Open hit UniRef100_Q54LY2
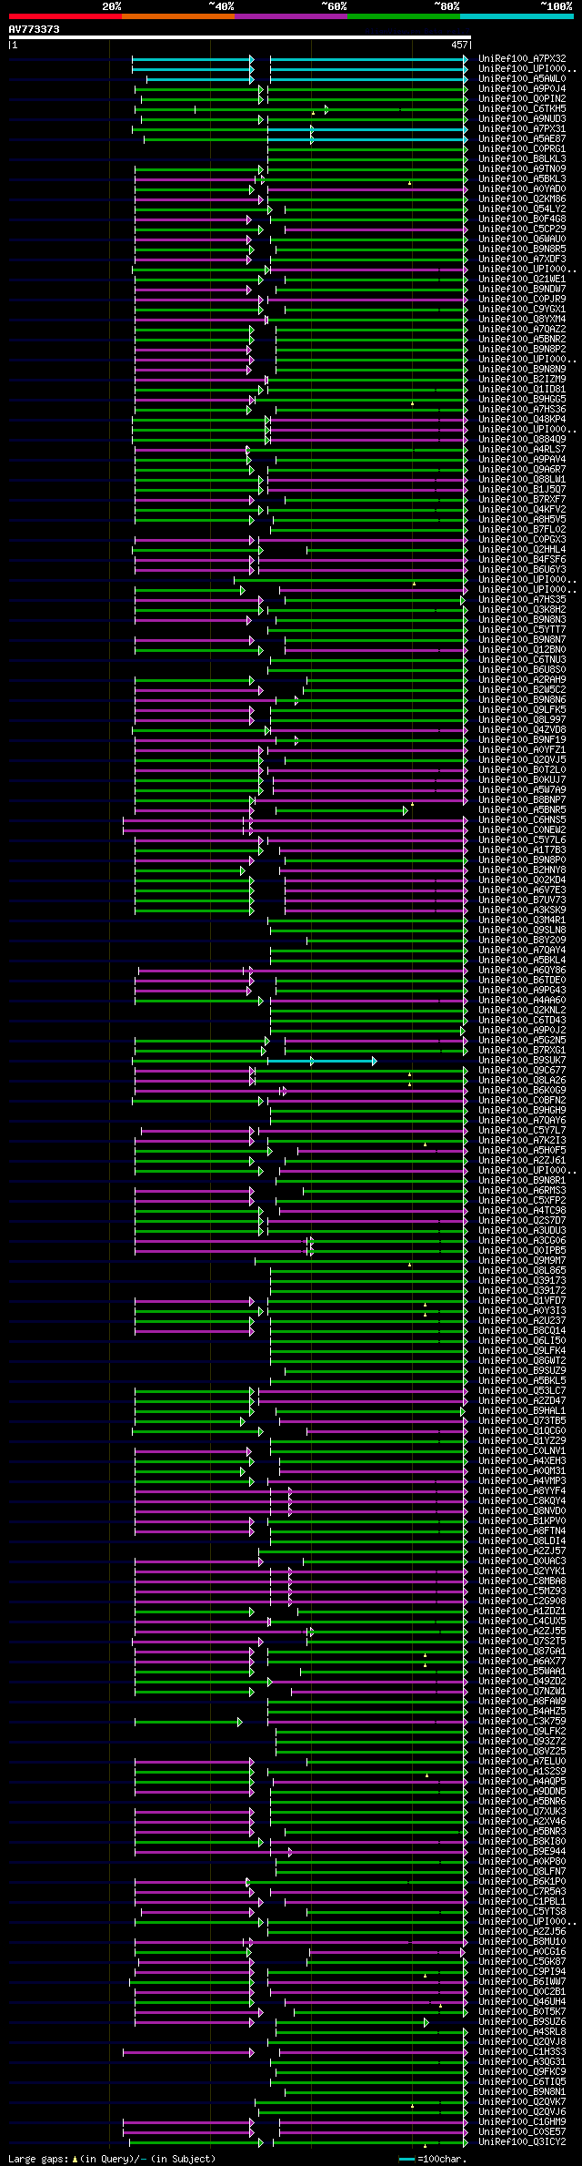The width and height of the screenshot is (582, 2166). (x=522, y=208)
